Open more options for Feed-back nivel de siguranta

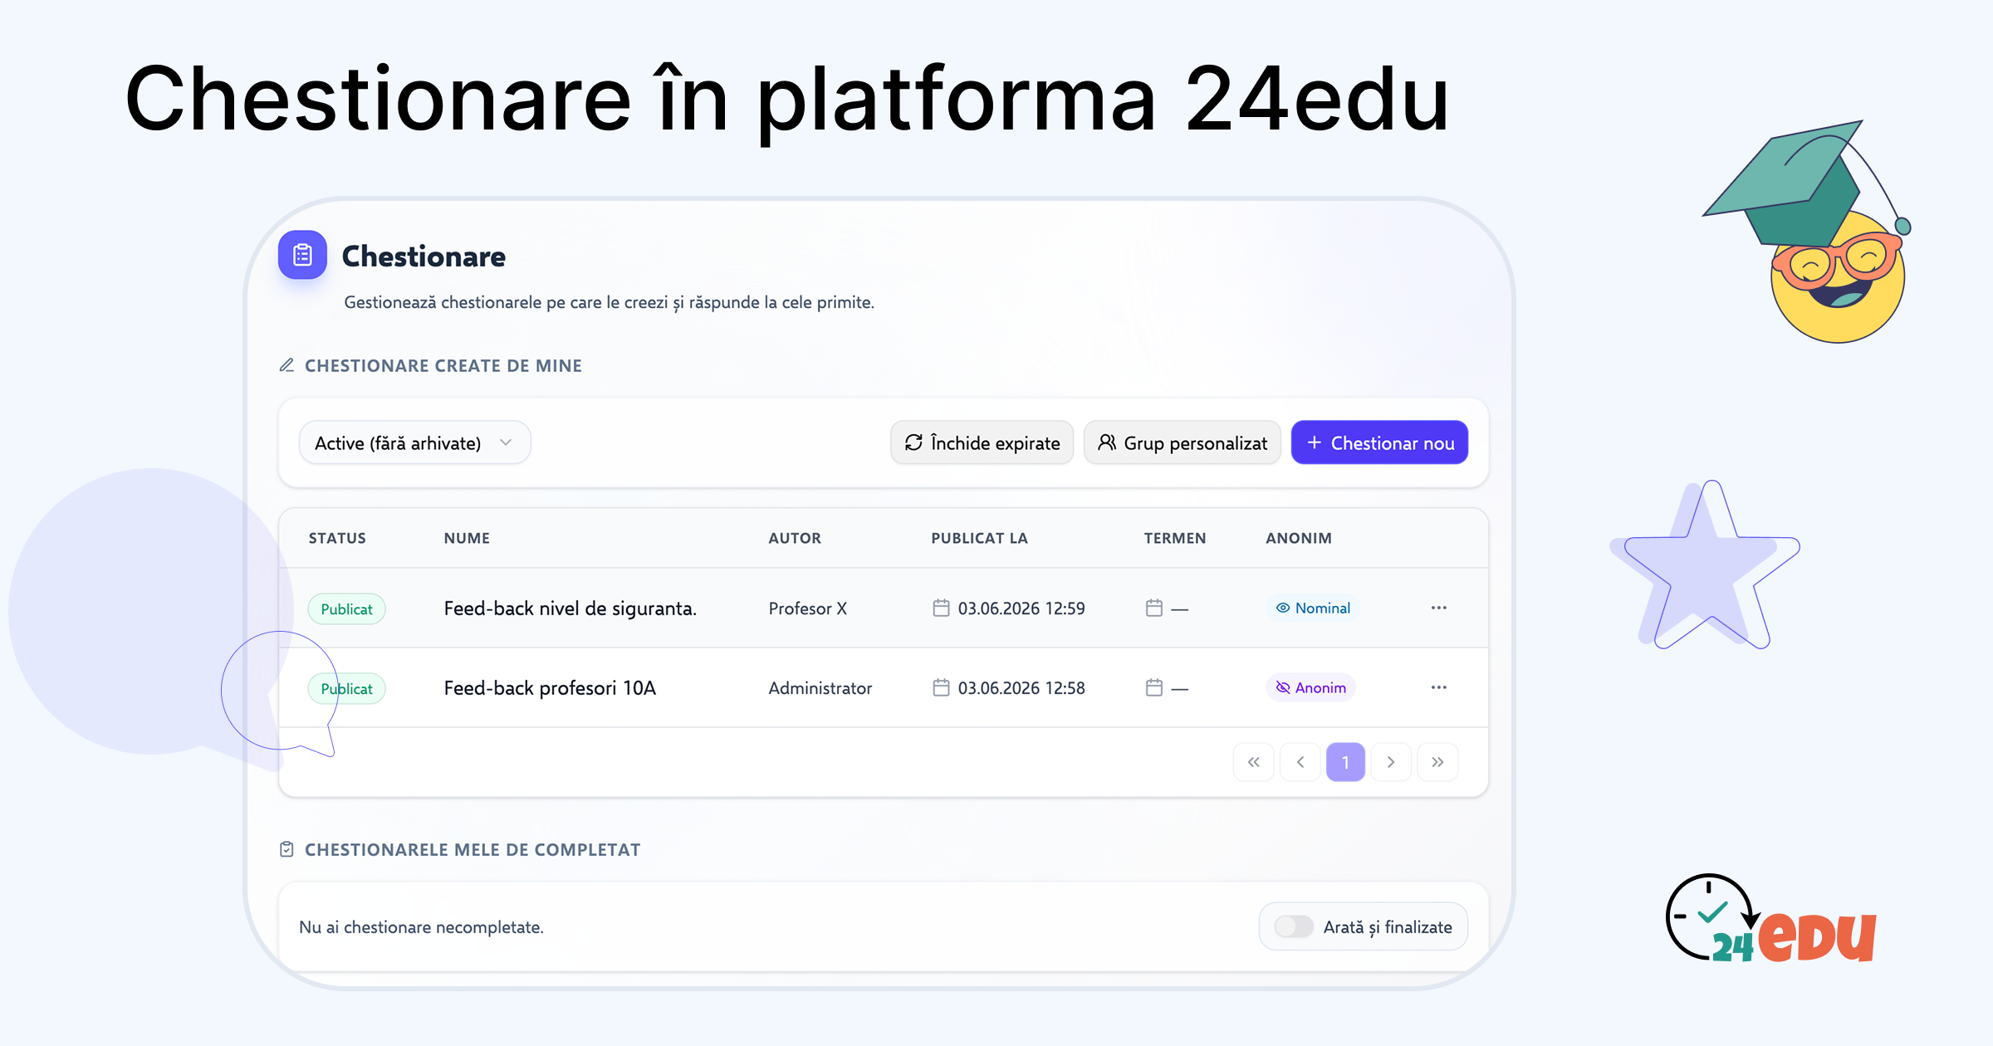pos(1439,608)
